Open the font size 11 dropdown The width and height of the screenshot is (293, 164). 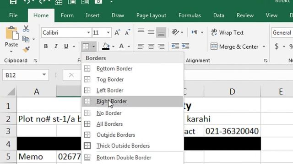coord(108,33)
